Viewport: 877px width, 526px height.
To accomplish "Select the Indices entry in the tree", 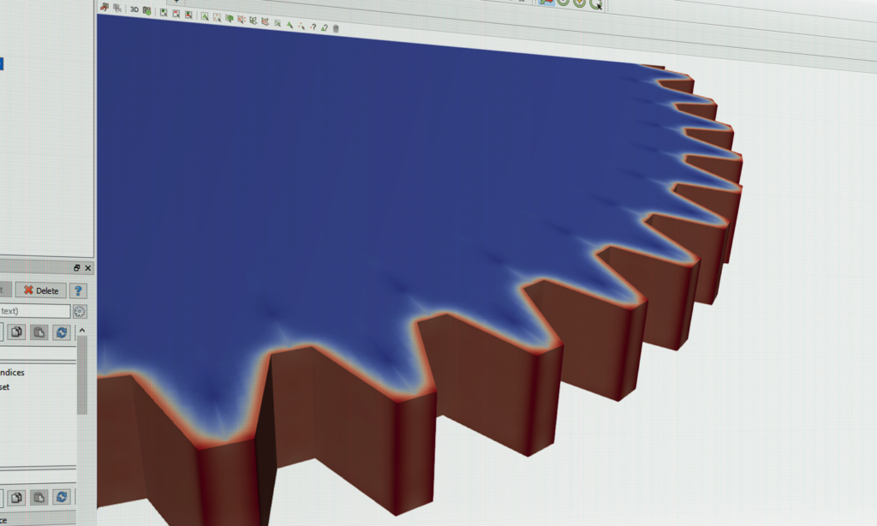I will 13,374.
